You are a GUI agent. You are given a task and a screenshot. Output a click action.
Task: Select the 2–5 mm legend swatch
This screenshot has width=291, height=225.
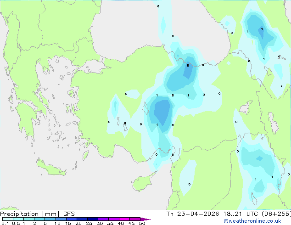coord(39,219)
